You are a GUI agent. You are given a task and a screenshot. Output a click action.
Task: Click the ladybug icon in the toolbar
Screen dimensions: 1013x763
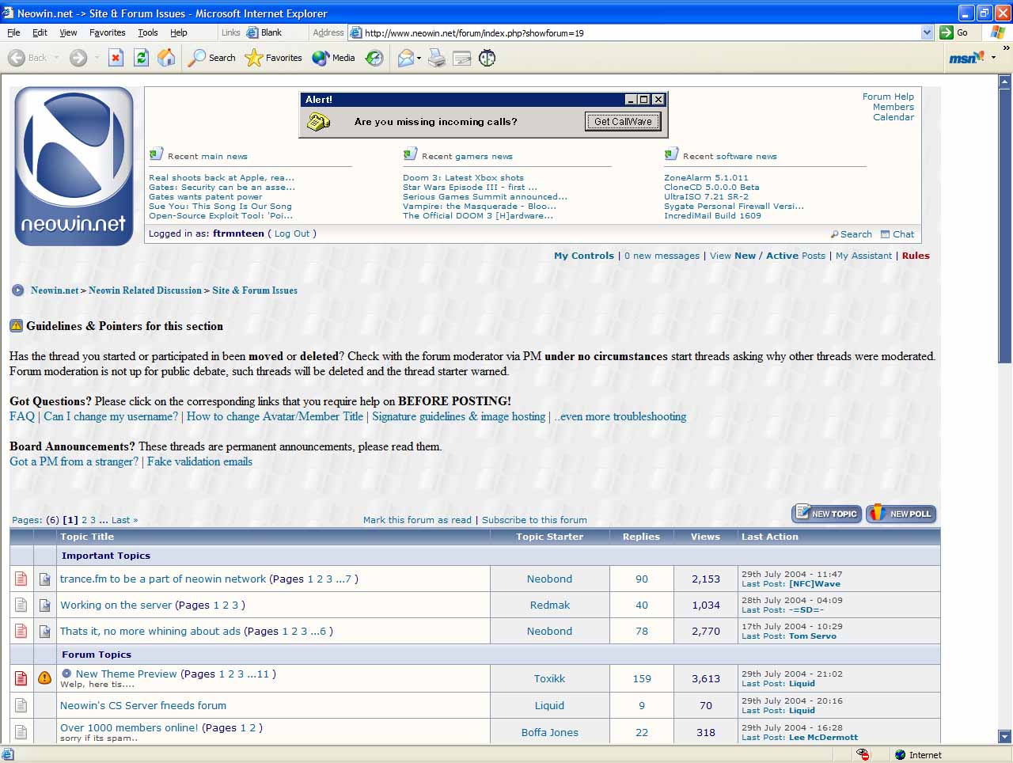coord(488,58)
